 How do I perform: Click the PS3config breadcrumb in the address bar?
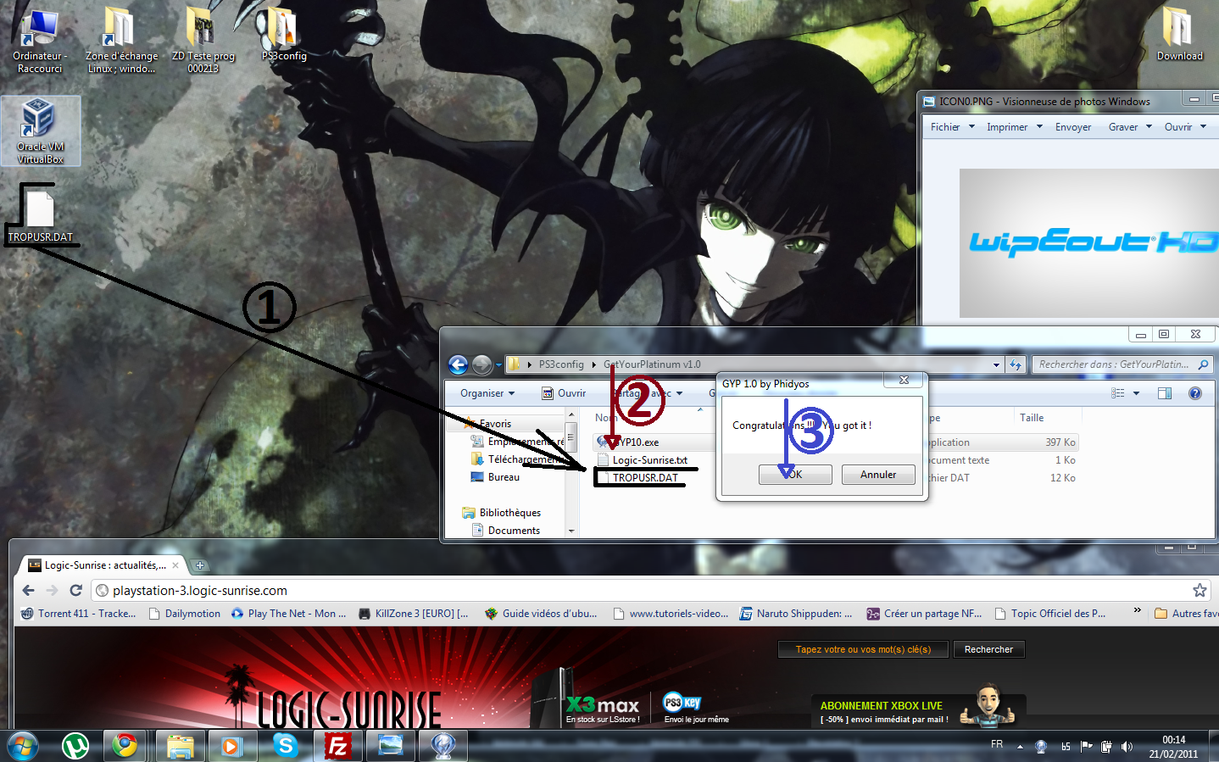[561, 364]
